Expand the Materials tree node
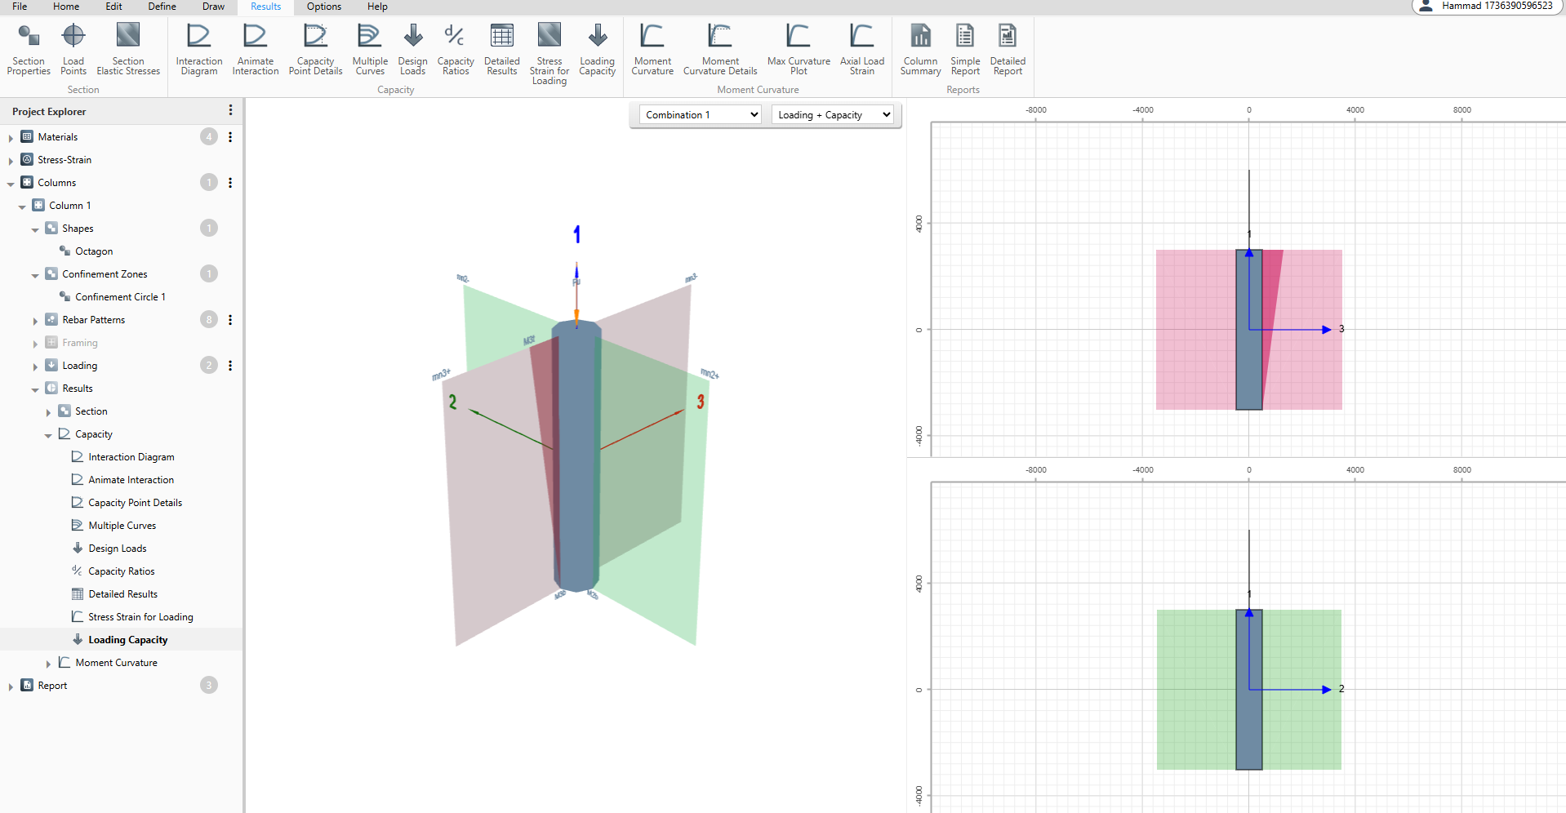The image size is (1566, 813). coord(11,138)
